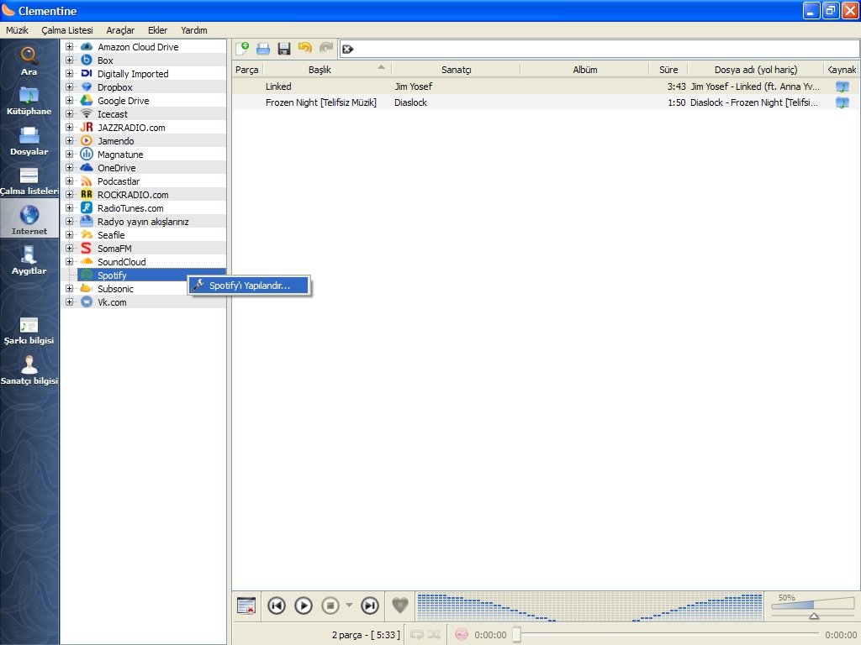Open stop-after options dropdown arrow
Screen dimensions: 861x645
pos(349,606)
